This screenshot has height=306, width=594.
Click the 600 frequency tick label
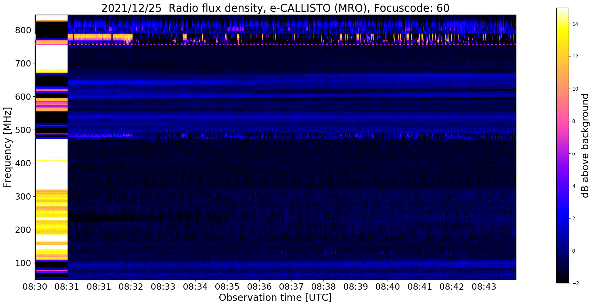pos(23,97)
